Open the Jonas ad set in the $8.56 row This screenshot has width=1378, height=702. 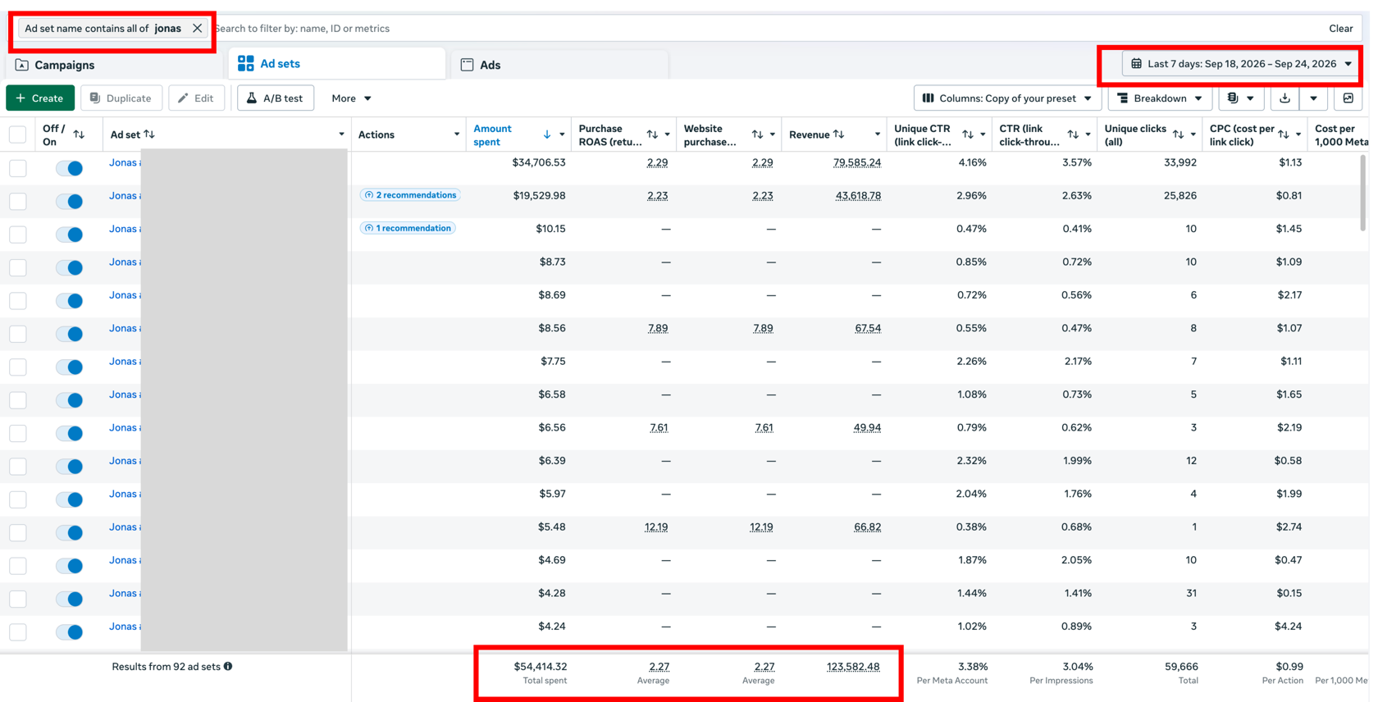(x=125, y=328)
